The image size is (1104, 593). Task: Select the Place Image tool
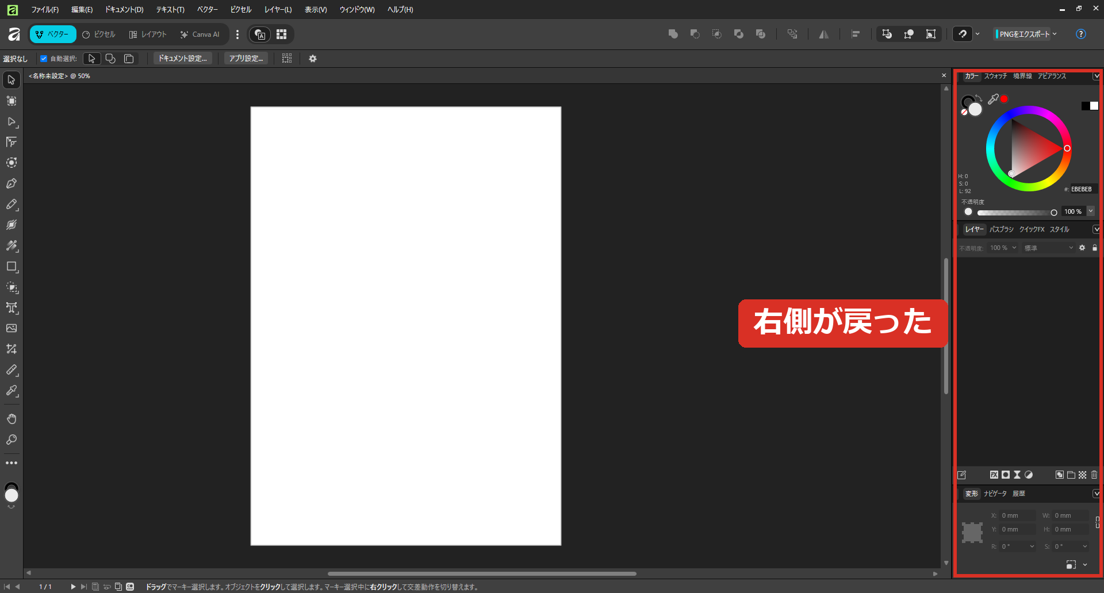[11, 328]
